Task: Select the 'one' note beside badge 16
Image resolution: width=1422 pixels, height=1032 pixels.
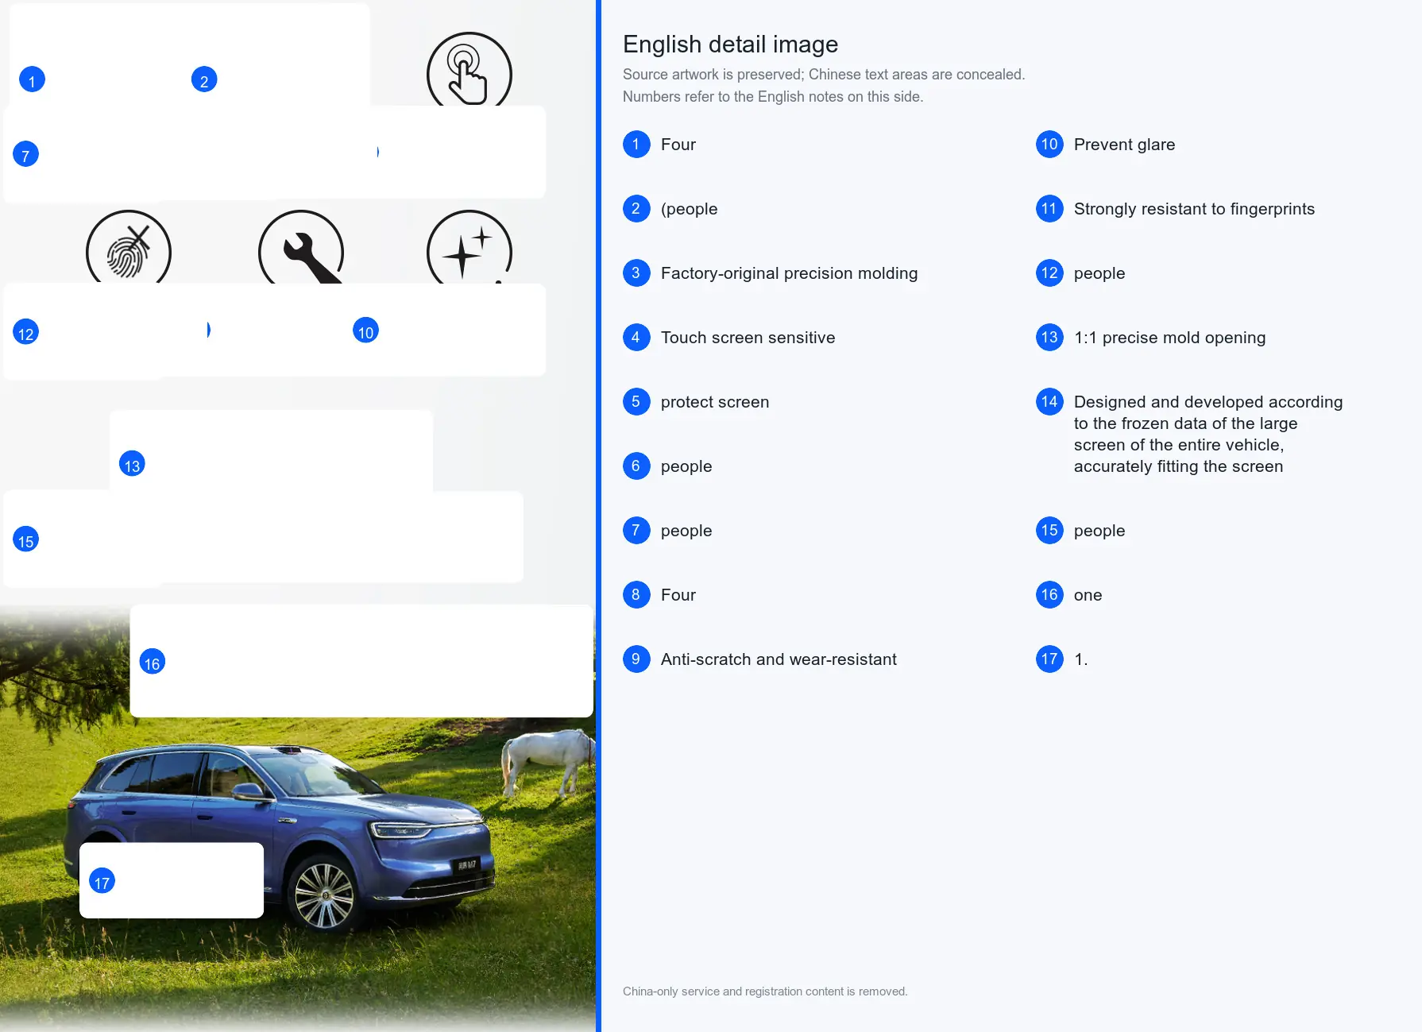Action: pyautogui.click(x=1088, y=595)
